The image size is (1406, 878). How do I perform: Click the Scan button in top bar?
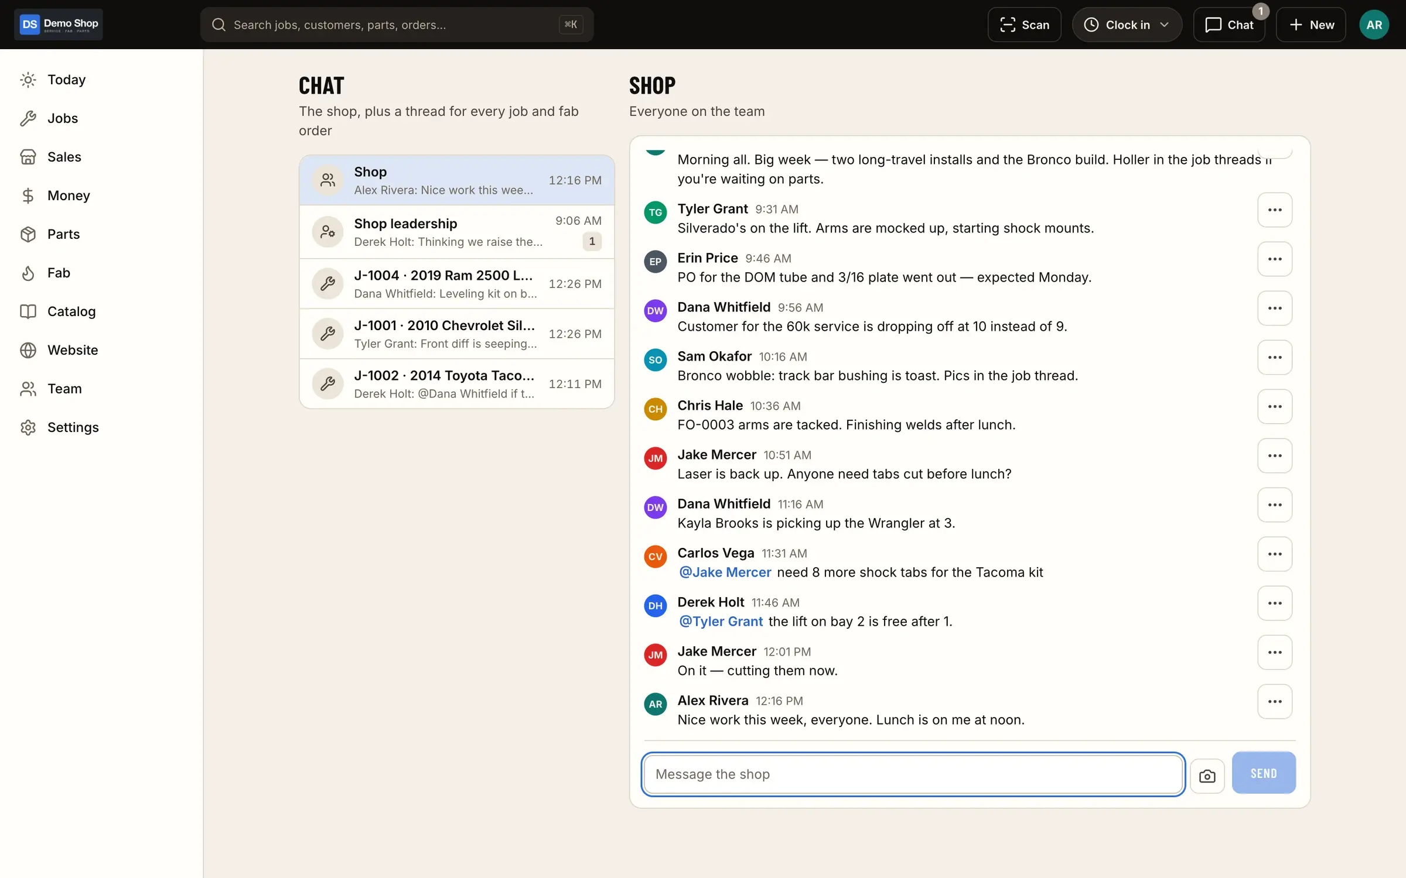(x=1024, y=25)
